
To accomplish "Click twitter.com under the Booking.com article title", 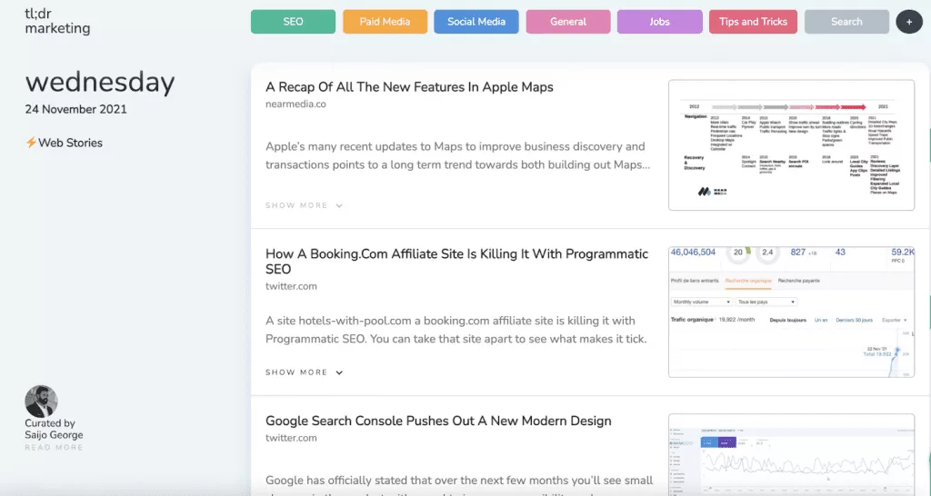I will (x=291, y=286).
